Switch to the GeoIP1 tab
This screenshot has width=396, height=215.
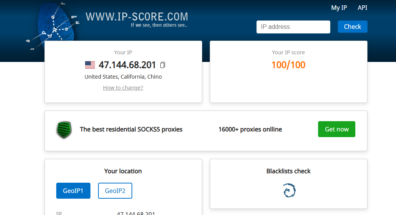pyautogui.click(x=73, y=191)
